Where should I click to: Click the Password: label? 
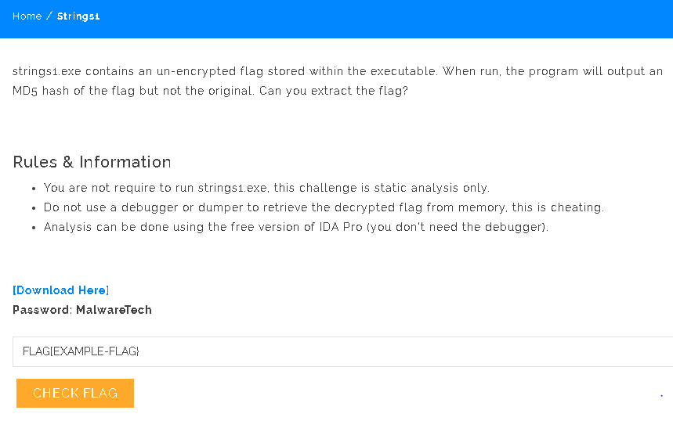pyautogui.click(x=42, y=310)
